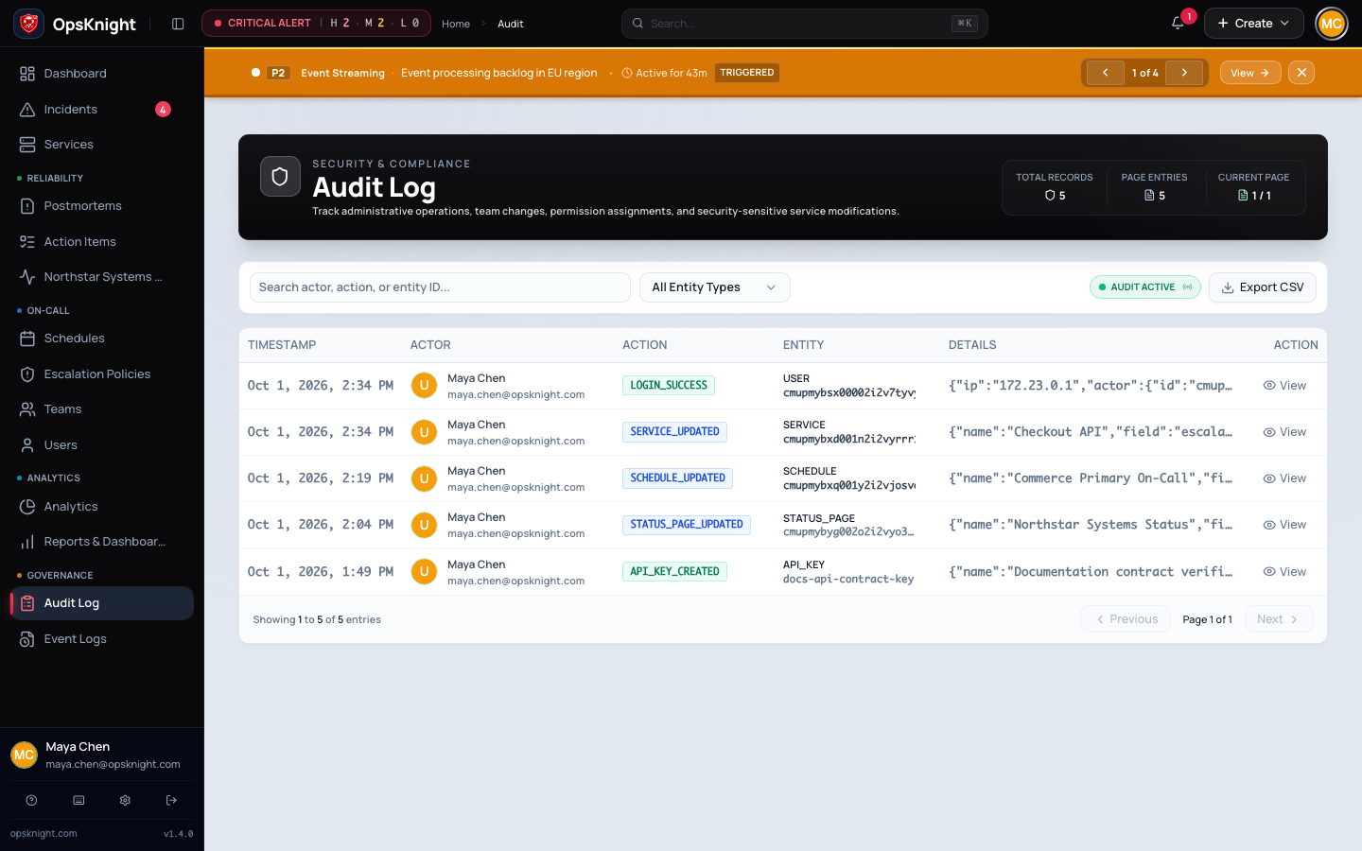Click the TIMESTAMP column header
The width and height of the screenshot is (1362, 851).
282,345
